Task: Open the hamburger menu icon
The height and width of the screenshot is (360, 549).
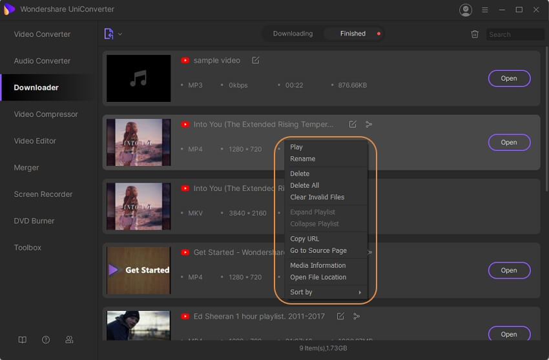Action: (484, 10)
